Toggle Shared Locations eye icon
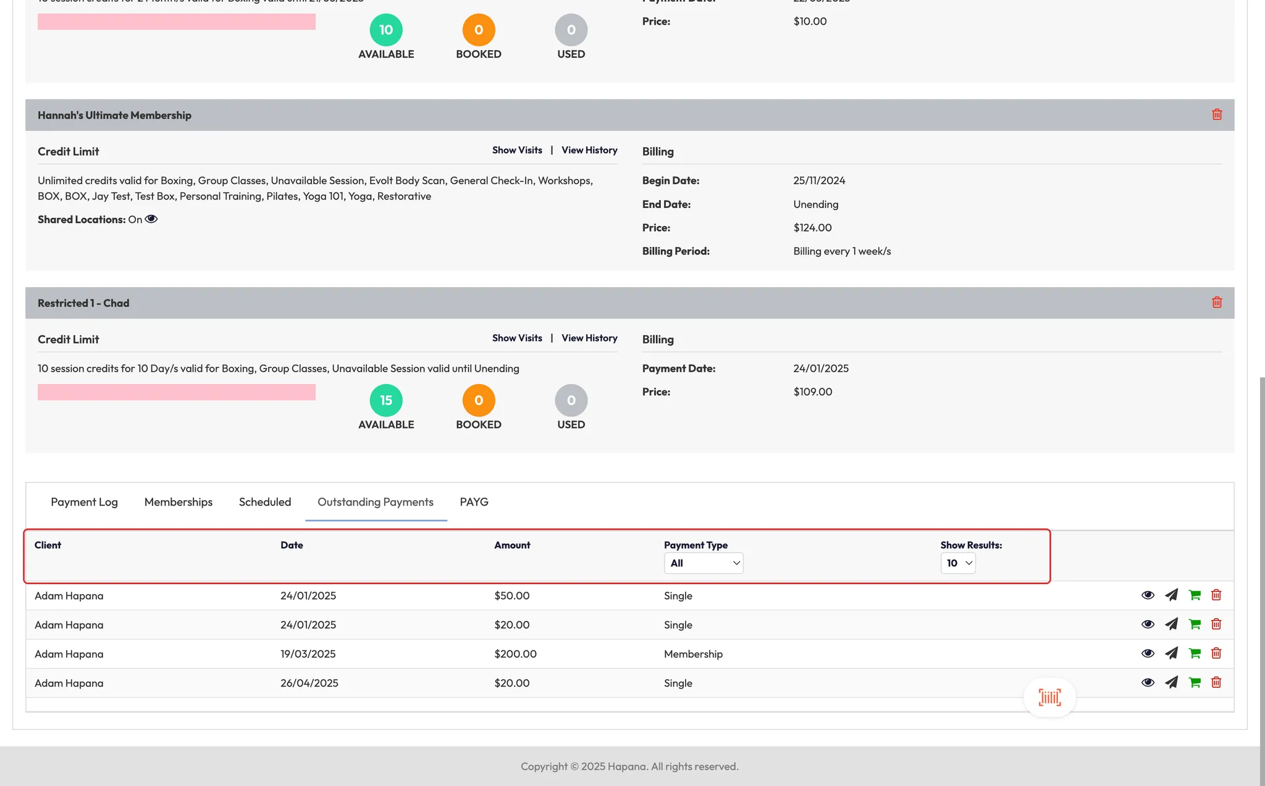 pos(151,219)
